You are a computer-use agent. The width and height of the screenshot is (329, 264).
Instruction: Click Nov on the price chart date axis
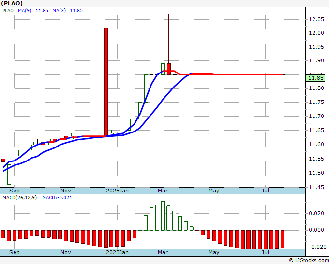pyautogui.click(x=66, y=191)
